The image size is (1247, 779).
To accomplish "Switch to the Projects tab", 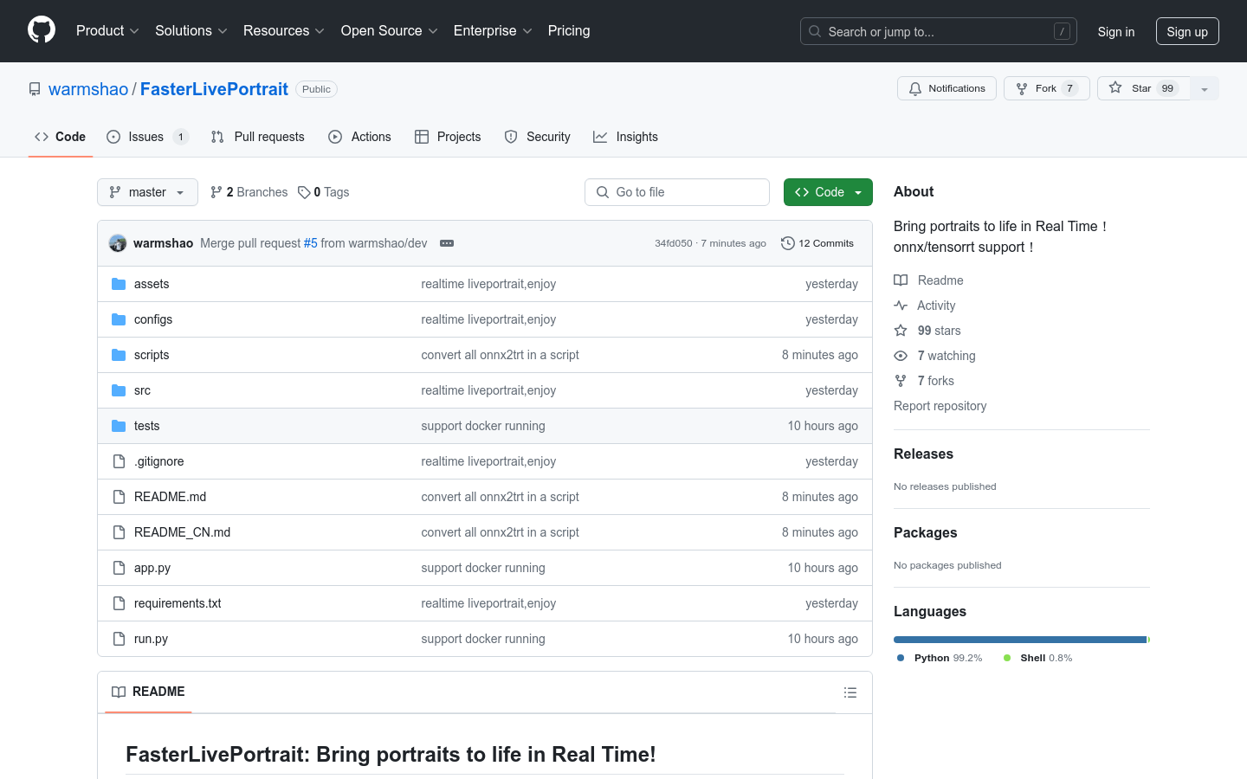I will click(x=448, y=137).
